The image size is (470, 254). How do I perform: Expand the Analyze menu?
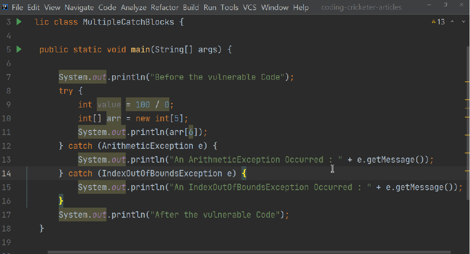pyautogui.click(x=134, y=7)
